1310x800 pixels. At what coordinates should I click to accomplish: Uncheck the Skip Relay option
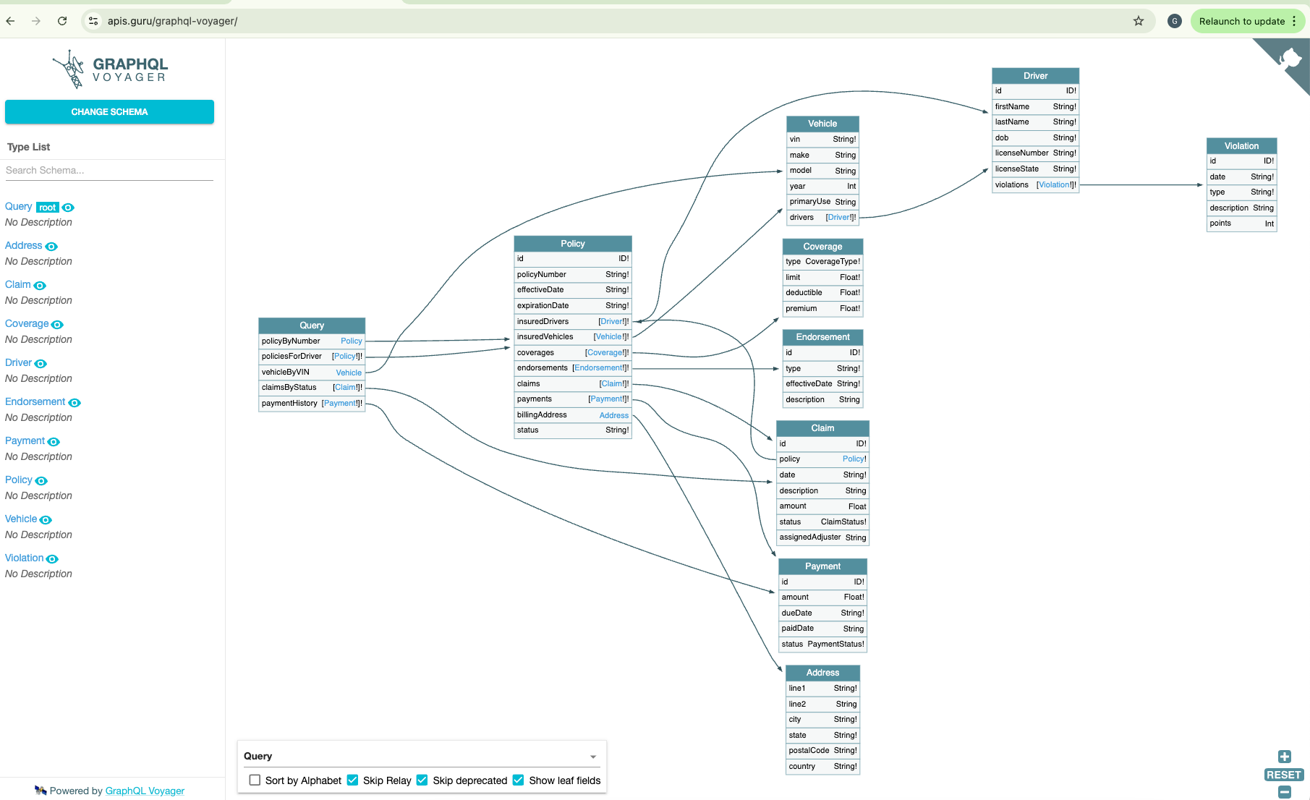pyautogui.click(x=353, y=780)
